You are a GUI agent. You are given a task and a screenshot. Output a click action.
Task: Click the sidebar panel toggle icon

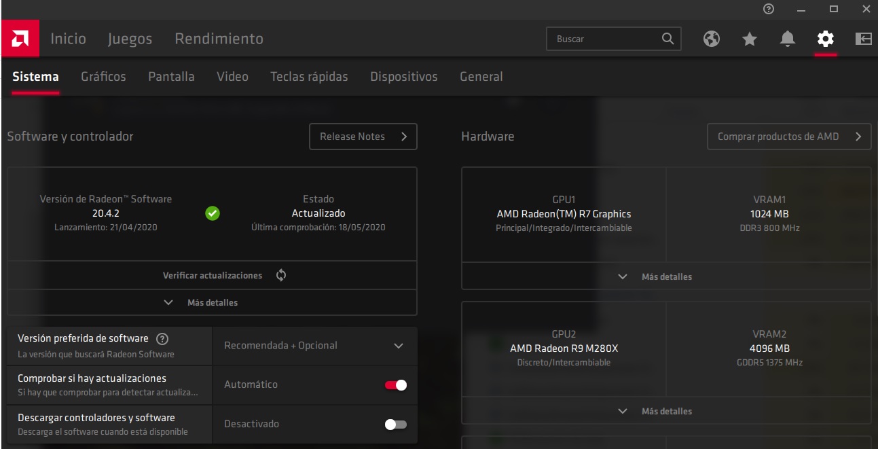[863, 39]
